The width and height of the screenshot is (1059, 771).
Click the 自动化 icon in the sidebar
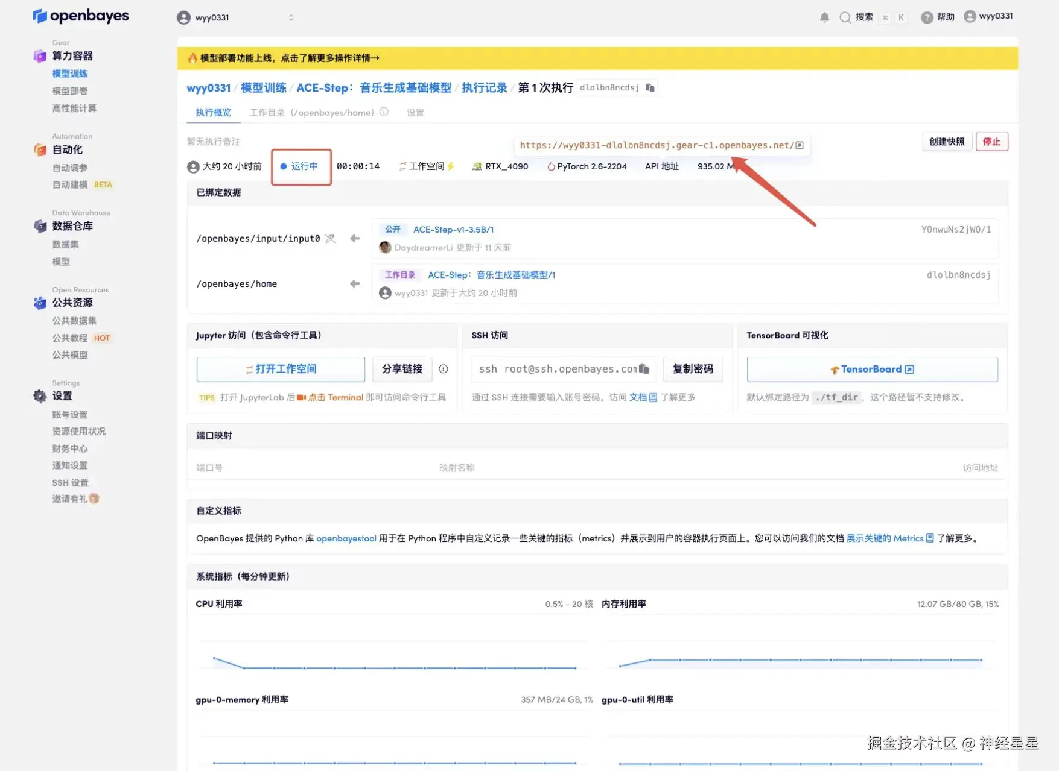click(x=40, y=149)
